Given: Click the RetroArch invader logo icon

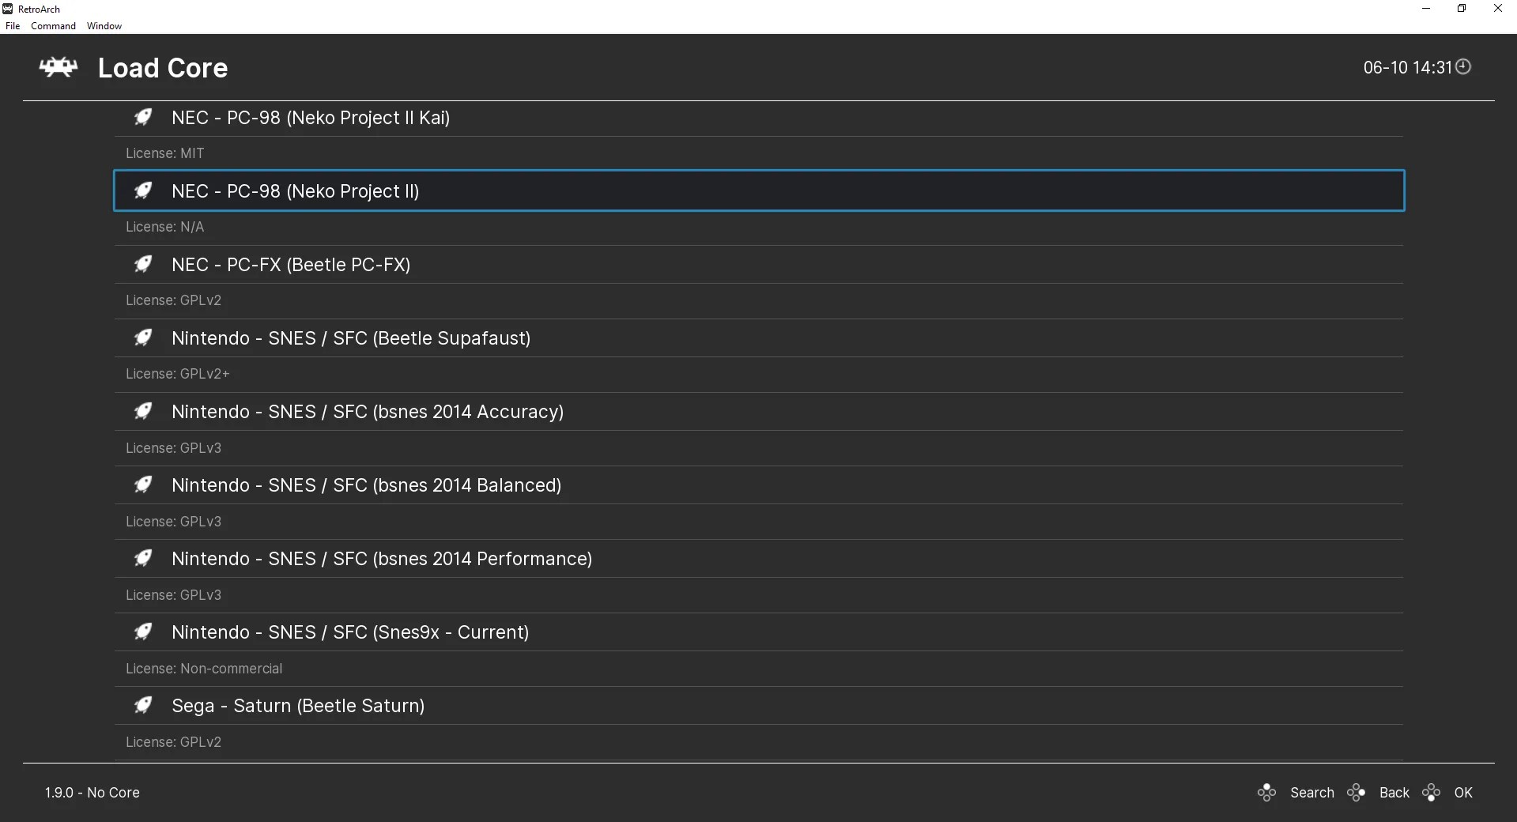Looking at the screenshot, I should 58,68.
